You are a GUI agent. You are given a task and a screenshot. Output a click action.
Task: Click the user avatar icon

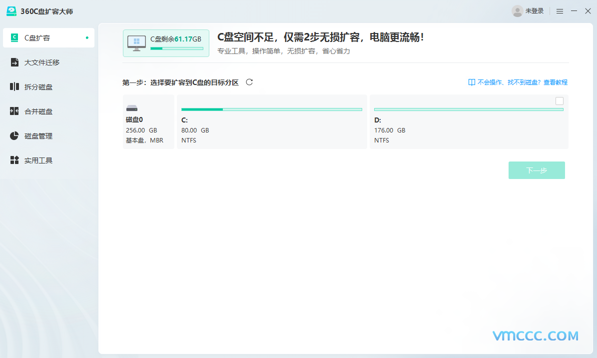coord(517,11)
